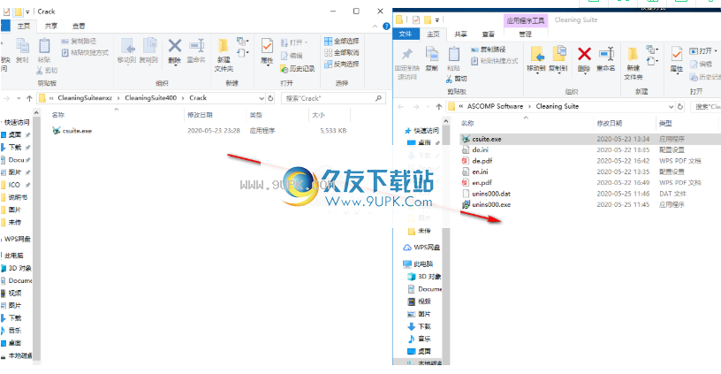This screenshot has width=721, height=374.
Task: Click Cut scissors in Cleaning Suite ribbon
Action: click(x=456, y=79)
